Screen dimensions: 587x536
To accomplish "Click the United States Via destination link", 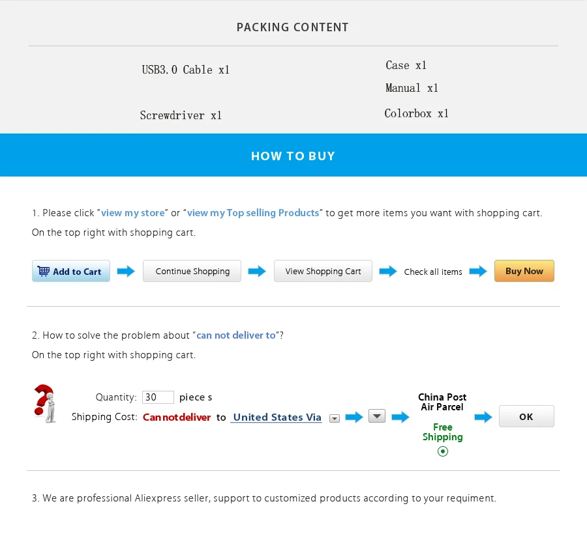I will (277, 417).
